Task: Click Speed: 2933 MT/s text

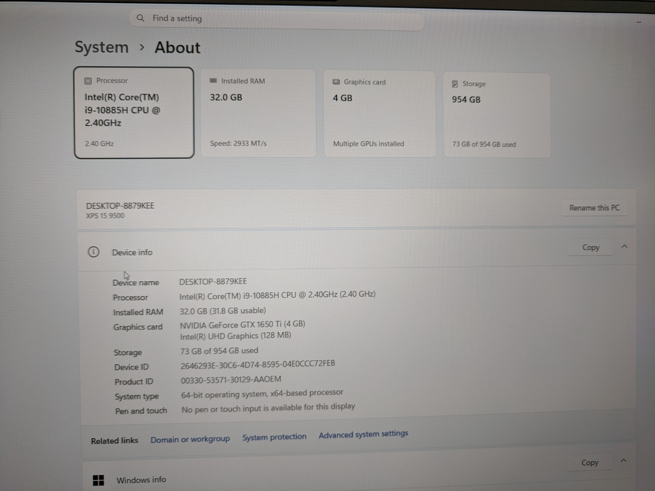Action: [x=238, y=143]
